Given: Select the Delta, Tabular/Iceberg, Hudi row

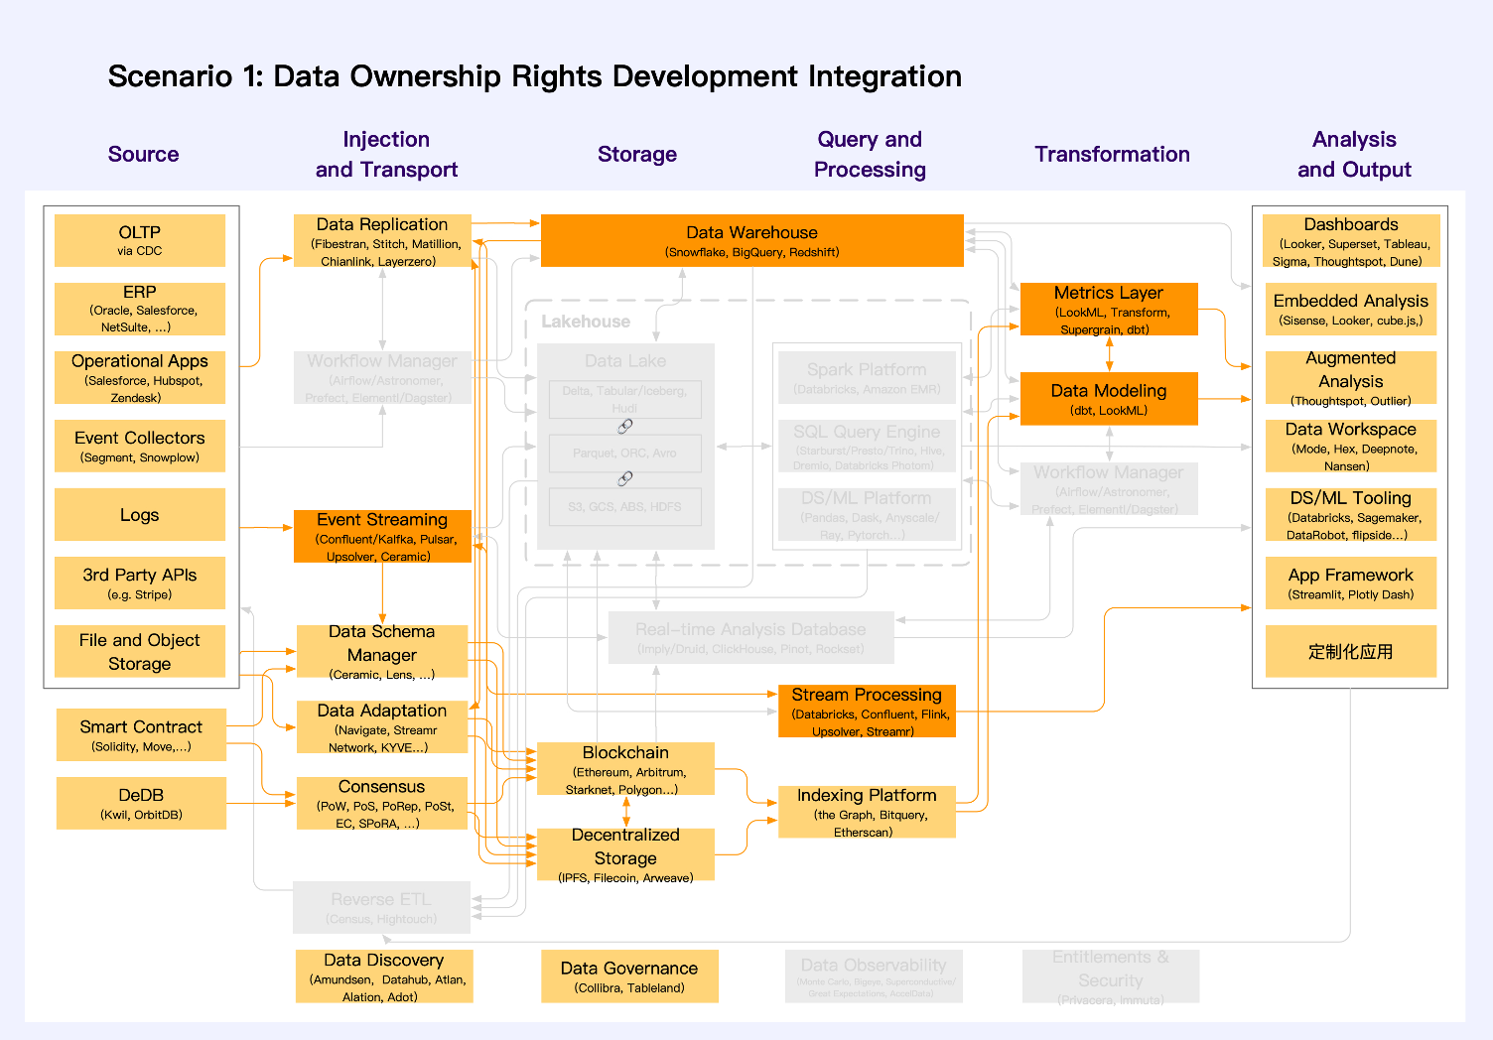Looking at the screenshot, I should 625,399.
